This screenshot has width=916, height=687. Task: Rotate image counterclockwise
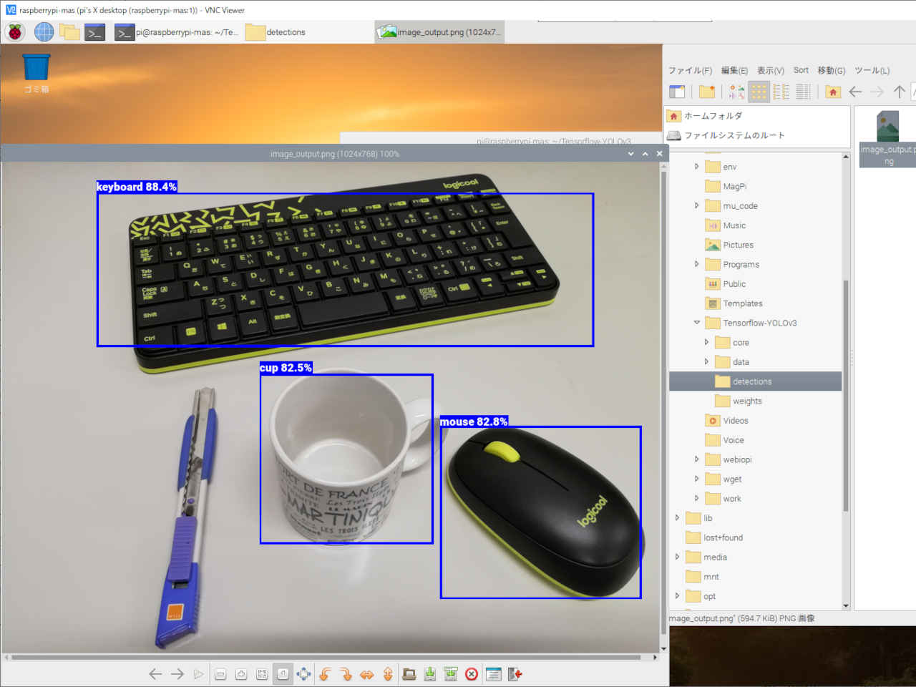325,674
